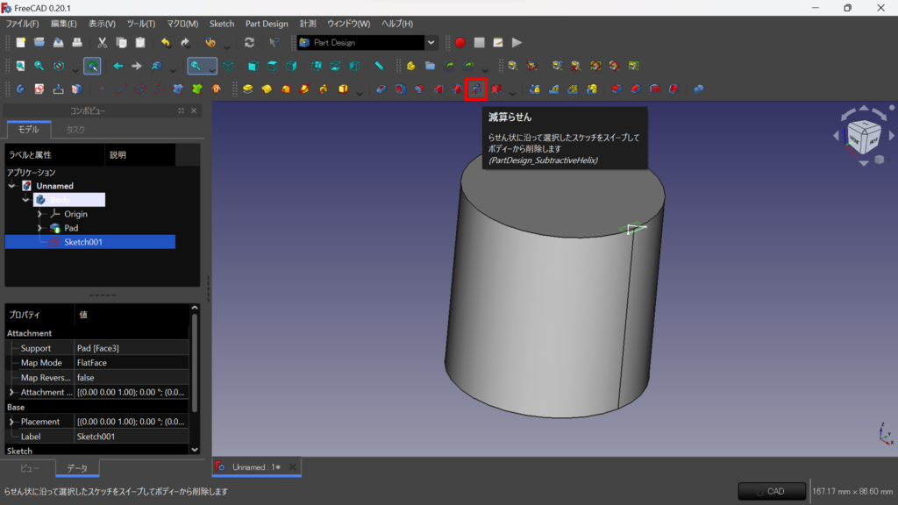The image size is (898, 505).
Task: Click the CAD navigation style button
Action: [772, 491]
